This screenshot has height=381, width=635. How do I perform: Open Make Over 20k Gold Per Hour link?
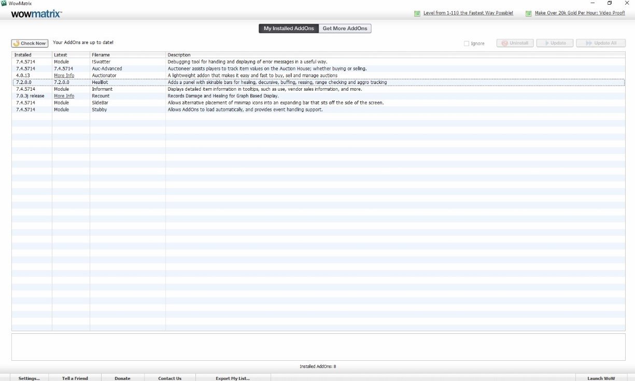coord(580,13)
